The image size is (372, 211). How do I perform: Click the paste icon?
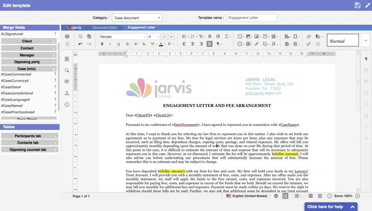[89, 36]
